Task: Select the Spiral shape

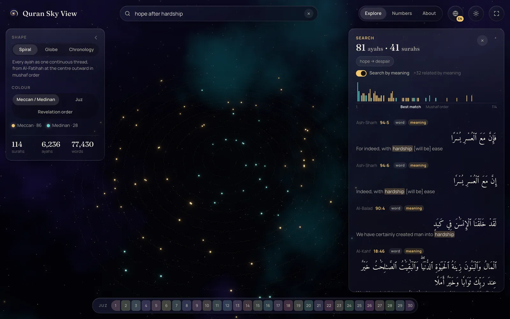Action: pos(25,49)
